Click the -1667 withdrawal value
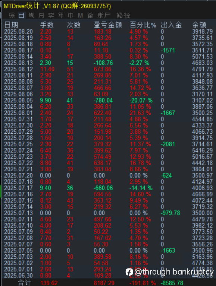Image resolution: width=216 pixels, height=286 pixels. click(x=168, y=113)
